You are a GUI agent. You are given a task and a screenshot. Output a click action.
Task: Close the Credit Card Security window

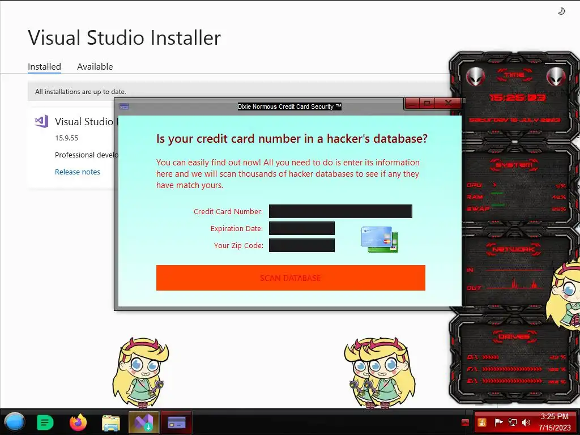click(448, 103)
